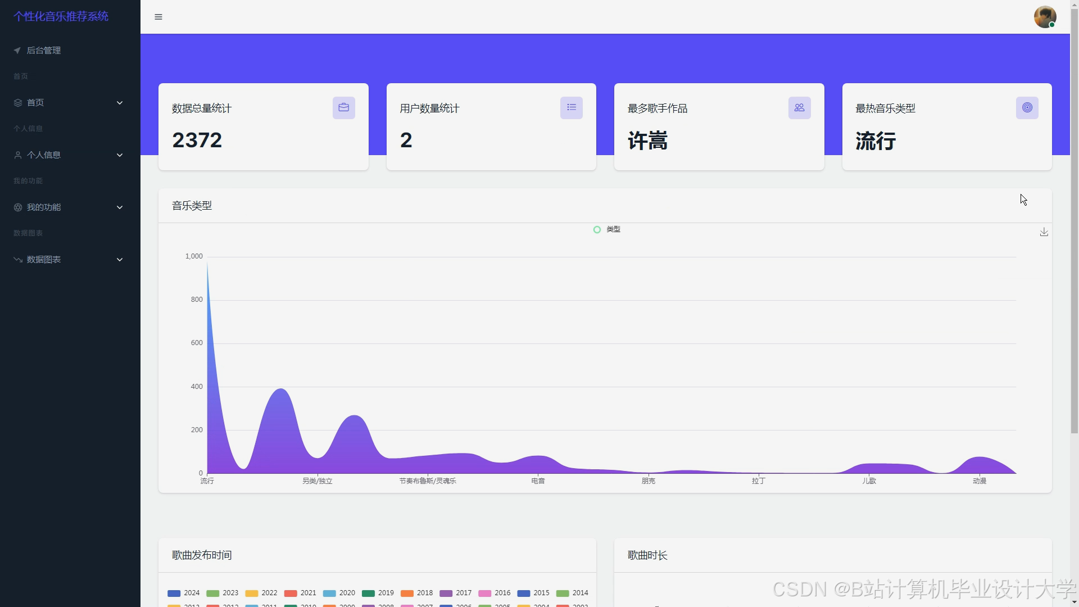Viewport: 1079px width, 607px height.
Task: Click the target icon on 最热音乐类型 card
Action: pyautogui.click(x=1027, y=107)
